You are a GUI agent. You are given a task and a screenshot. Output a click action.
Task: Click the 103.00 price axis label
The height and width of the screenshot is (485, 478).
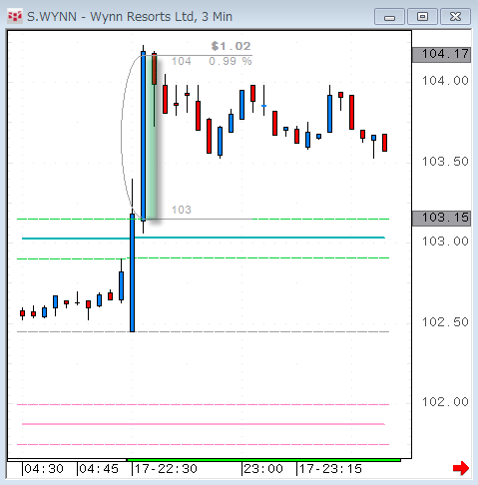point(445,242)
